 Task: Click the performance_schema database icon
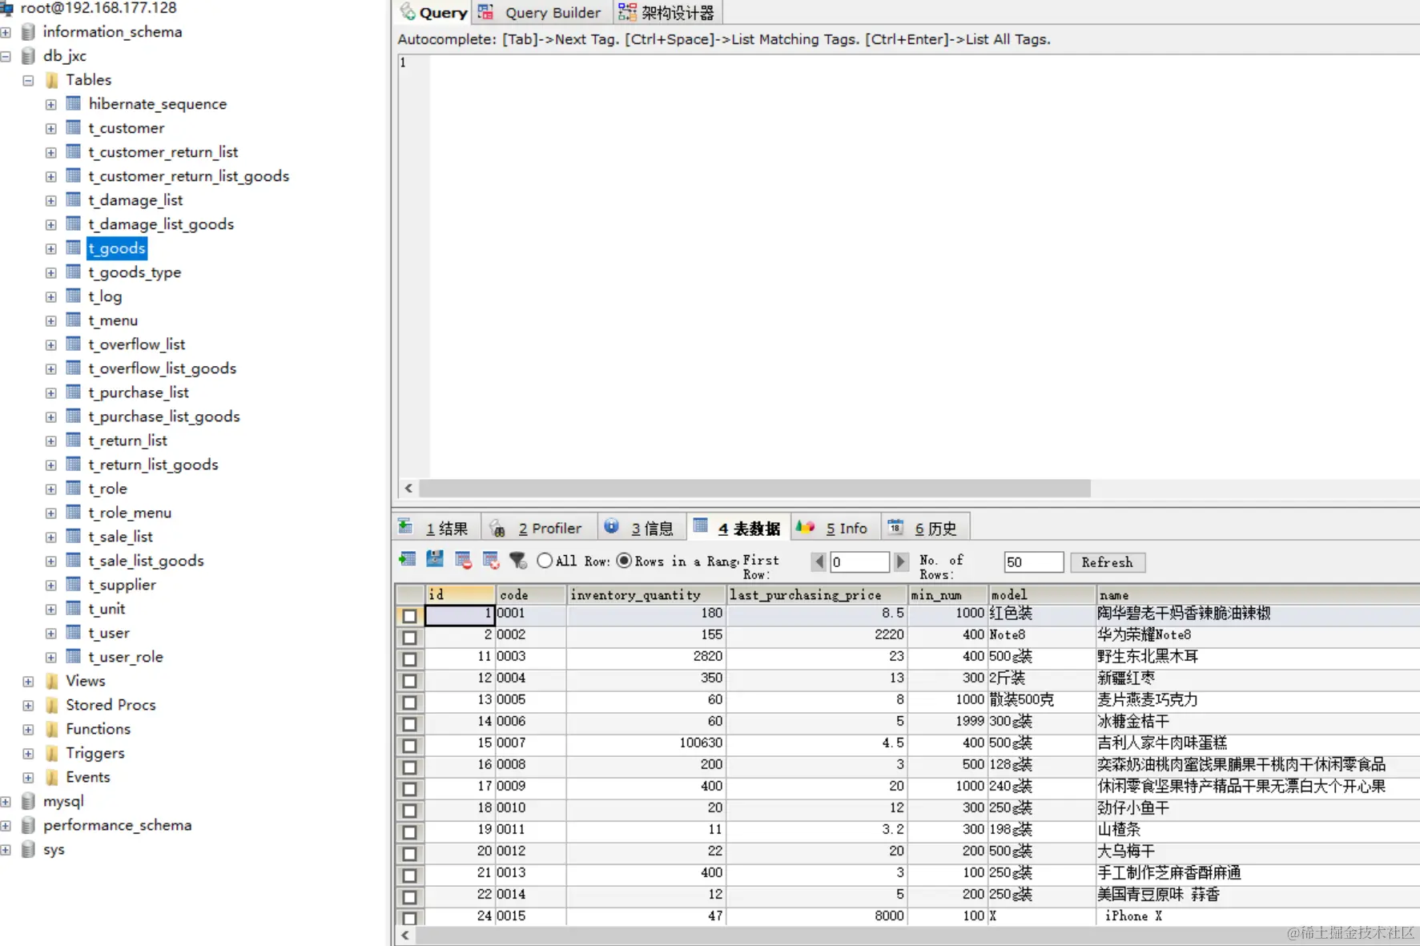tap(28, 825)
